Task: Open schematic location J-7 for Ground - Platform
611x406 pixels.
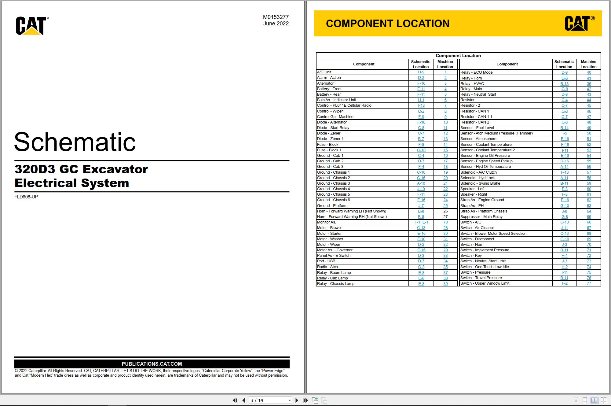Action: point(421,206)
